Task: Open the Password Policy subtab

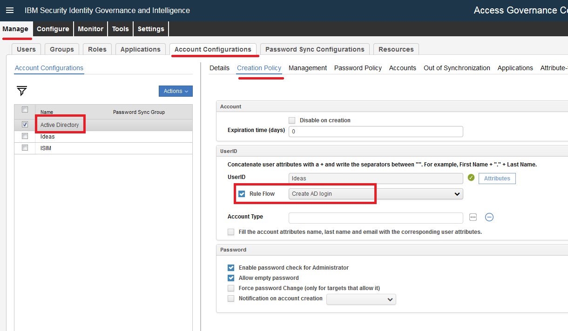Action: [358, 68]
